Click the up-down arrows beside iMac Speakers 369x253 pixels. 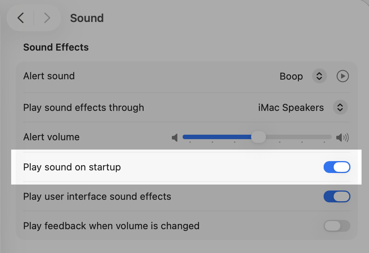[340, 108]
